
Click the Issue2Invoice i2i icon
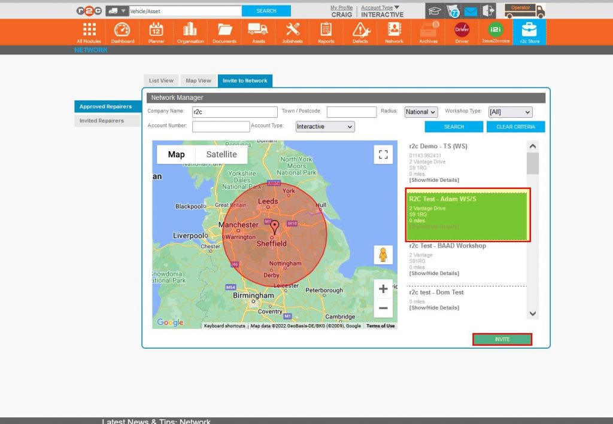[495, 32]
